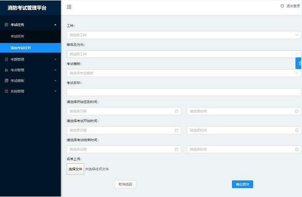
Task: Expand 考源管理 in the sidebar
Action: (x=30, y=59)
